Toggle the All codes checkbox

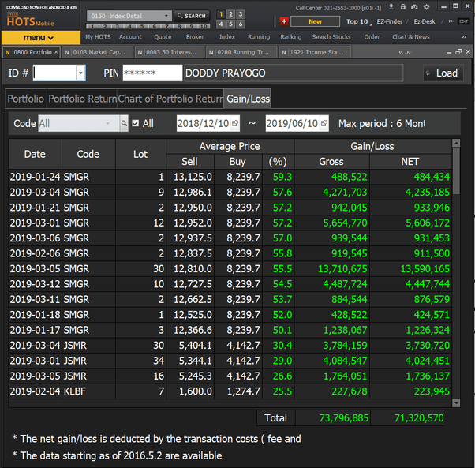[x=136, y=123]
